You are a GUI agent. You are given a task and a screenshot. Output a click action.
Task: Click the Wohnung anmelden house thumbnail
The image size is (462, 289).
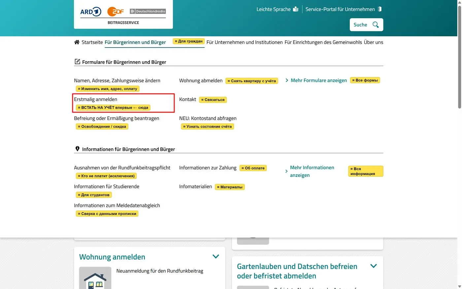pyautogui.click(x=95, y=278)
